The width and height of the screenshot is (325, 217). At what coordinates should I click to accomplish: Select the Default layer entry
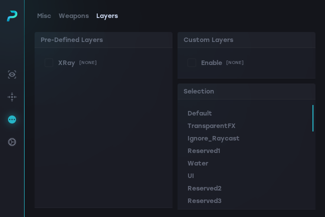[x=200, y=113]
